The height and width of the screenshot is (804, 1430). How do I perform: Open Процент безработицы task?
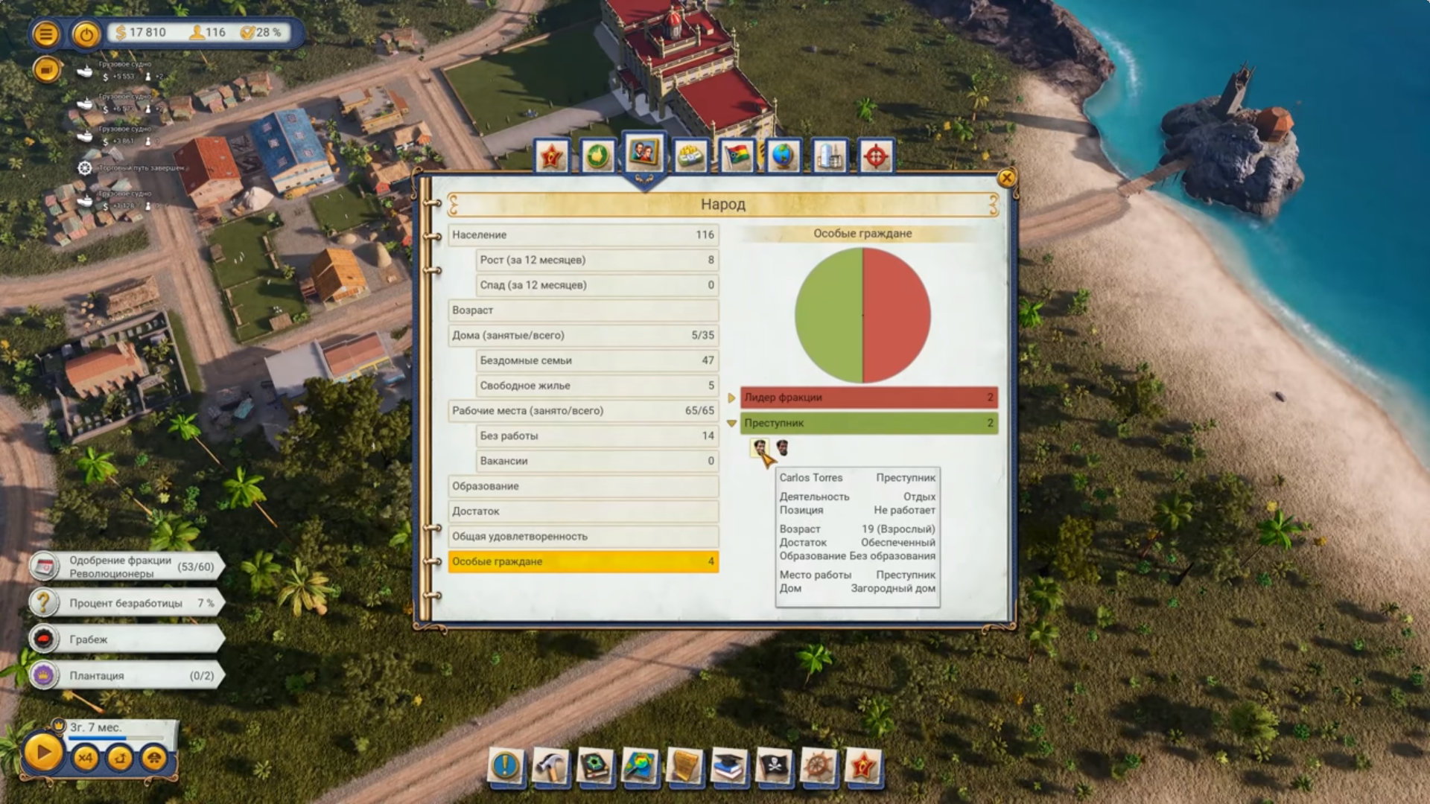(x=127, y=603)
